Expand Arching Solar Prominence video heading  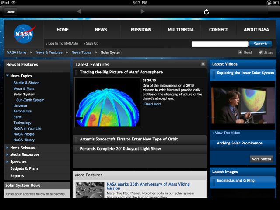(239, 143)
